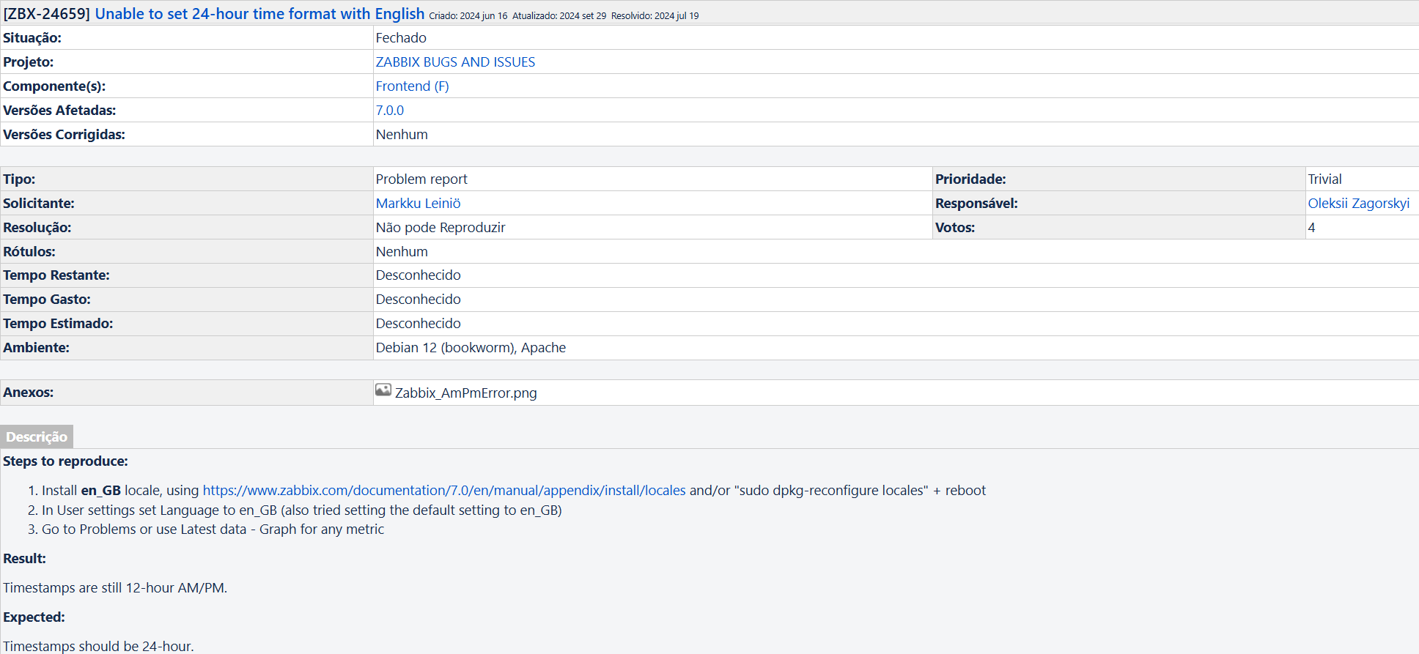
Task: Select the line Timestamps should be 24-hour
Action: click(98, 646)
